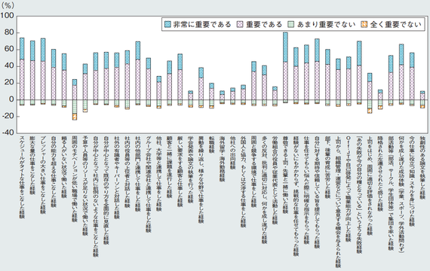Click the (%) unit label above the axis
Viewport: 430px width, 271px height.
(x=8, y=5)
